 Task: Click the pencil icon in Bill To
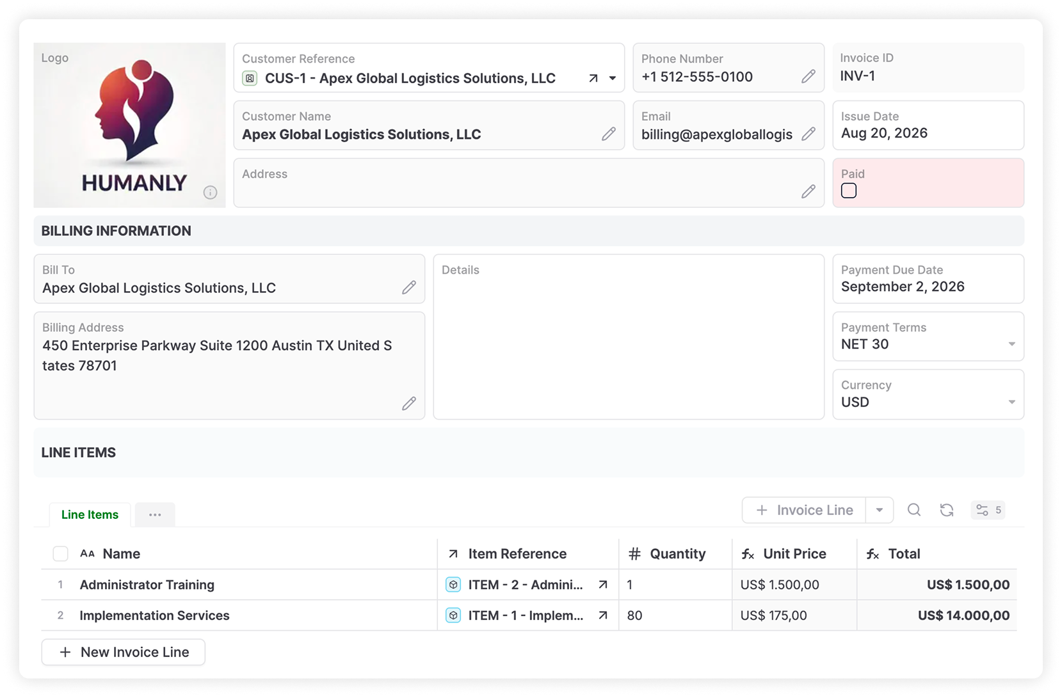click(409, 287)
